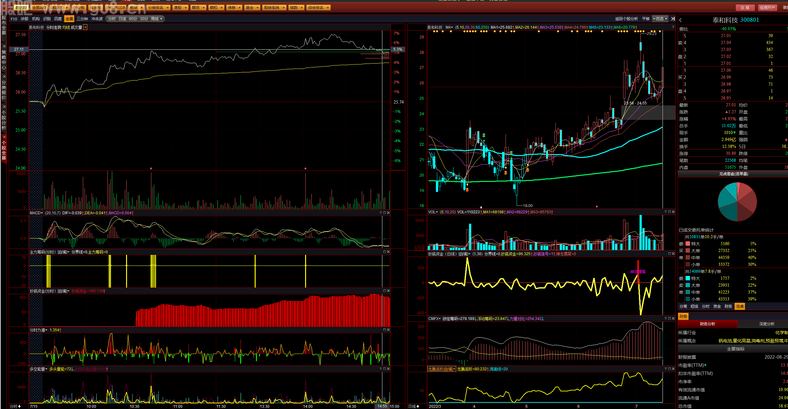Click the 创业板 button
The image size is (788, 409).
pyautogui.click(x=79, y=8)
